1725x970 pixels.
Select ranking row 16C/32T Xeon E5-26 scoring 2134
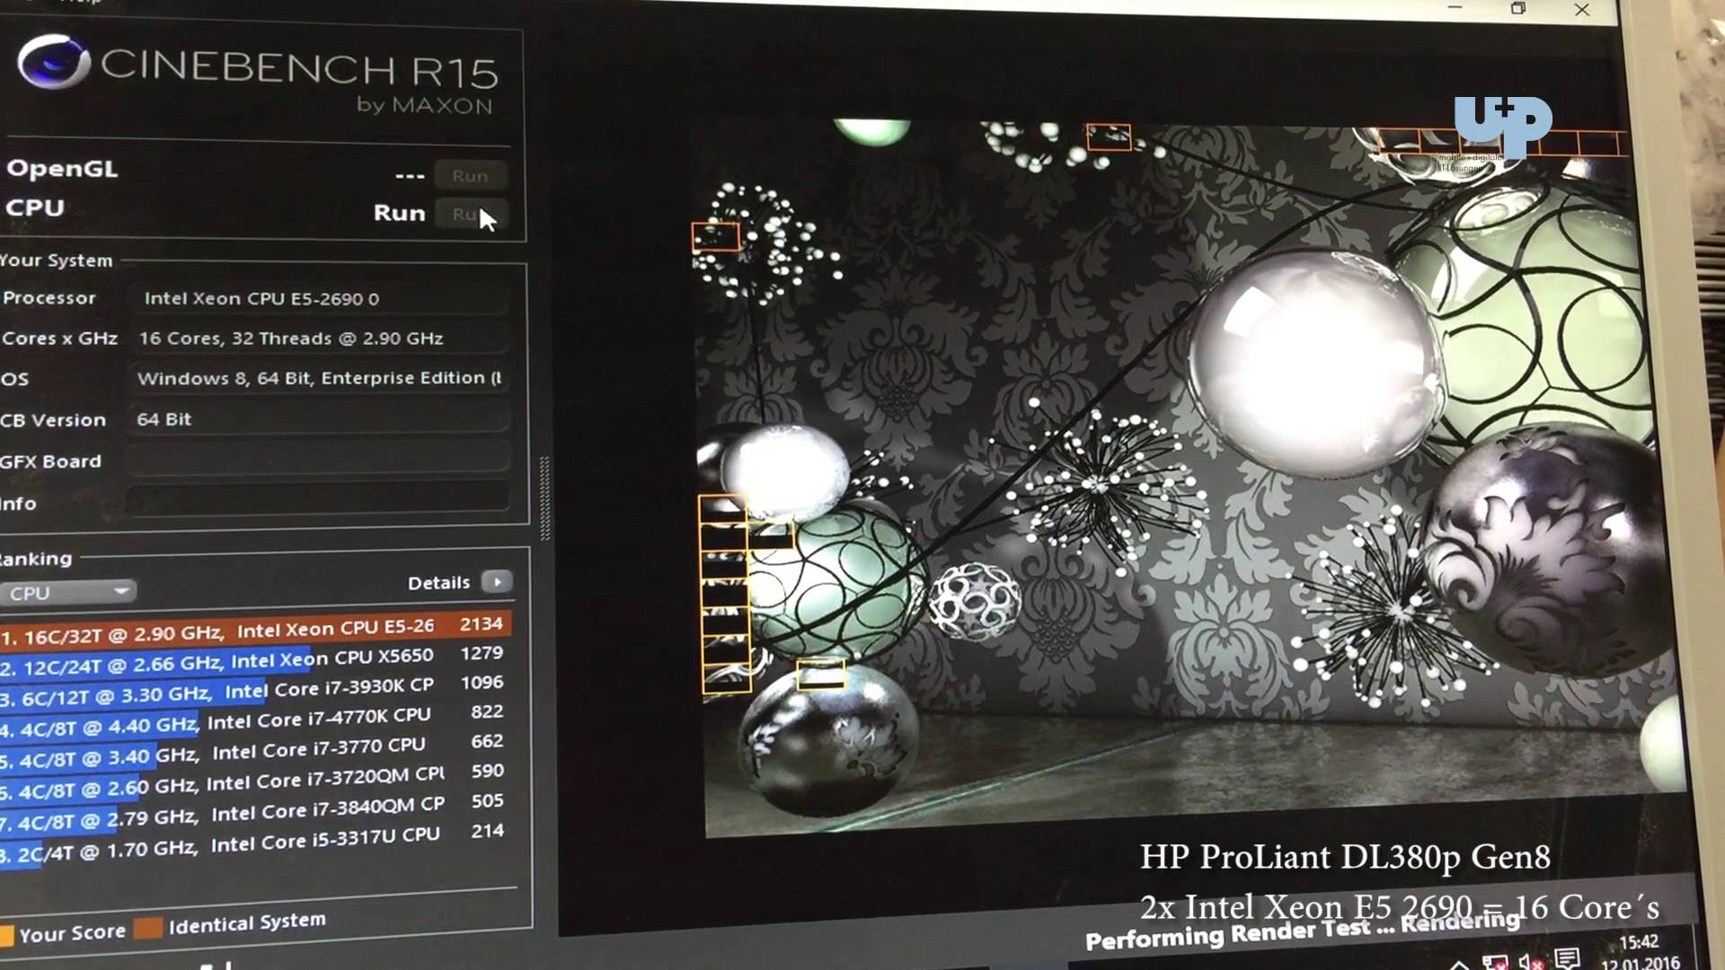254,630
